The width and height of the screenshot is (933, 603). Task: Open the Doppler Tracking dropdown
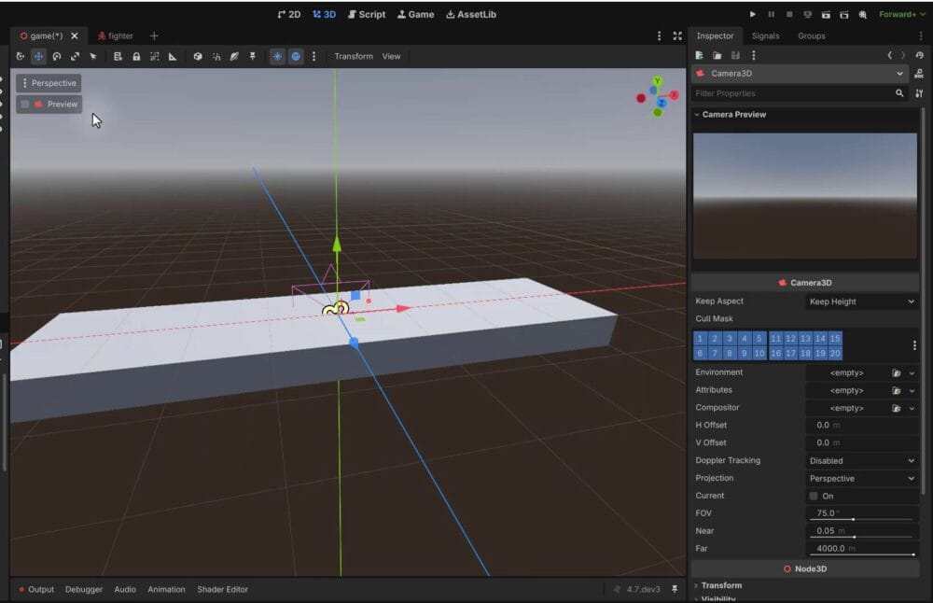point(861,461)
